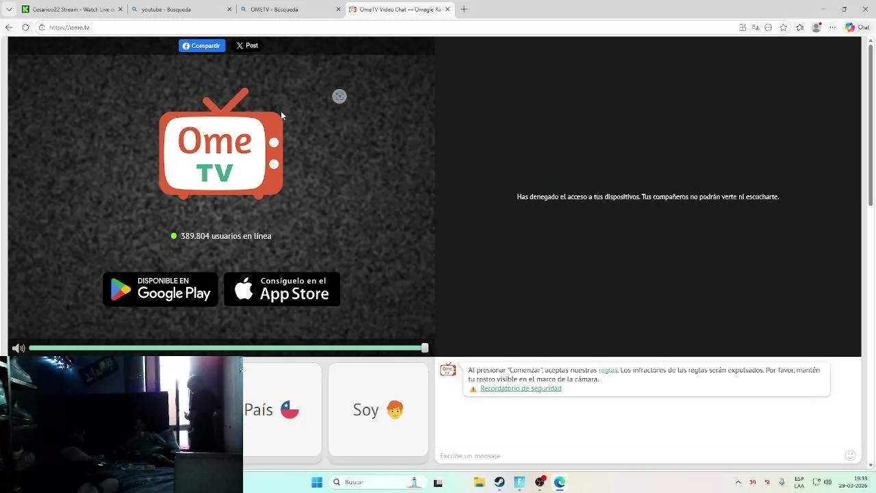Image resolution: width=876 pixels, height=493 pixels.
Task: Open Copilot Chat button
Action: (x=858, y=27)
